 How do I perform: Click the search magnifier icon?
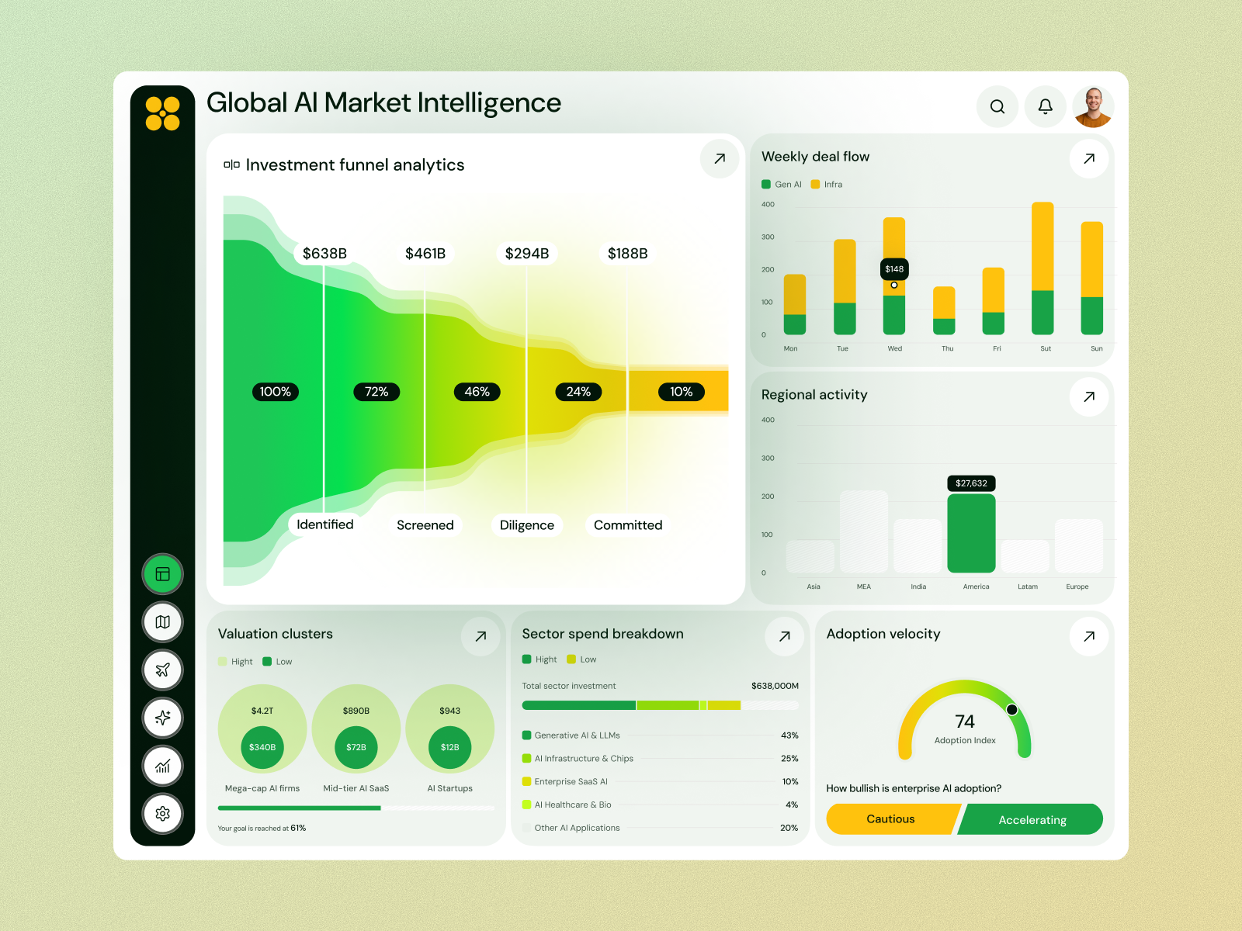coord(997,107)
